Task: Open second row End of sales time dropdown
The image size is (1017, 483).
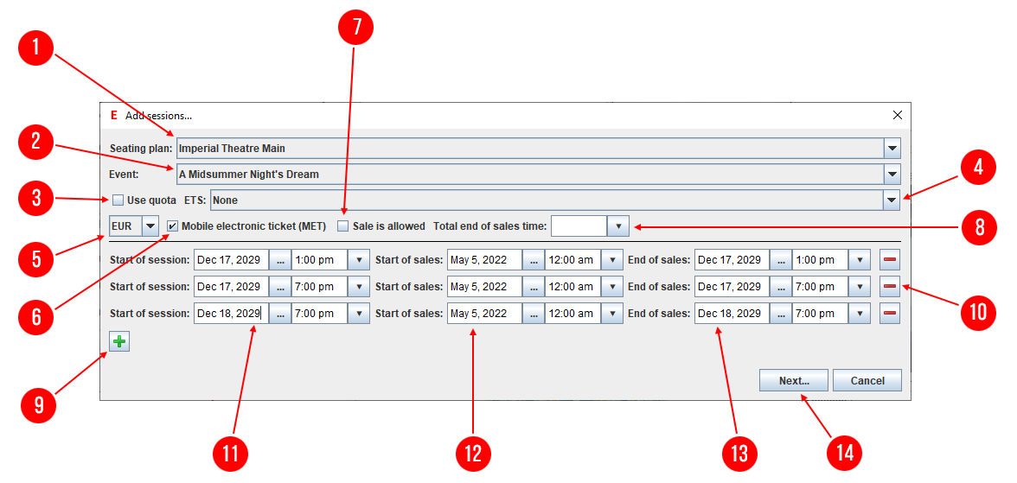Action: click(860, 287)
